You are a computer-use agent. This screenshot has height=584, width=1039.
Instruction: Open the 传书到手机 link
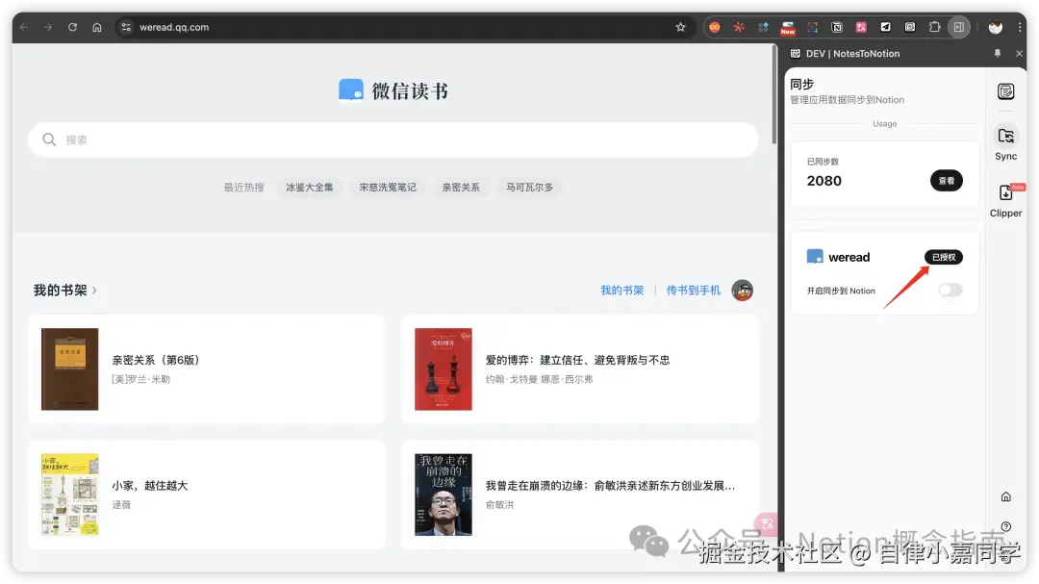[693, 291]
